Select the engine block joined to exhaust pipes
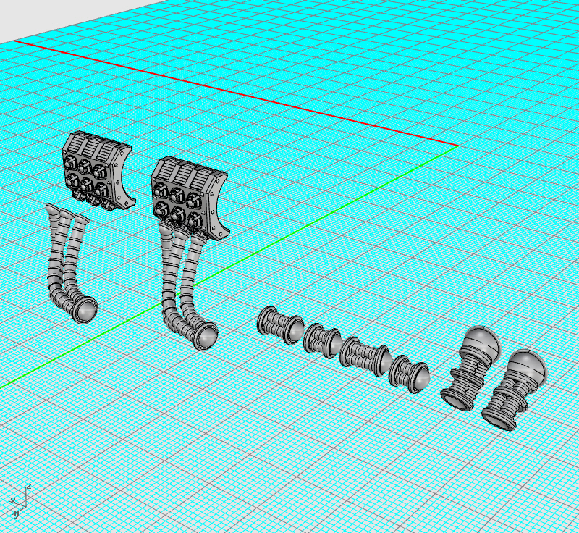 pyautogui.click(x=189, y=198)
